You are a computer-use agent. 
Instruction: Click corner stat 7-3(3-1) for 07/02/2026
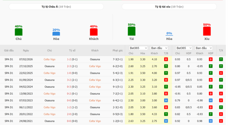[x=118, y=59]
